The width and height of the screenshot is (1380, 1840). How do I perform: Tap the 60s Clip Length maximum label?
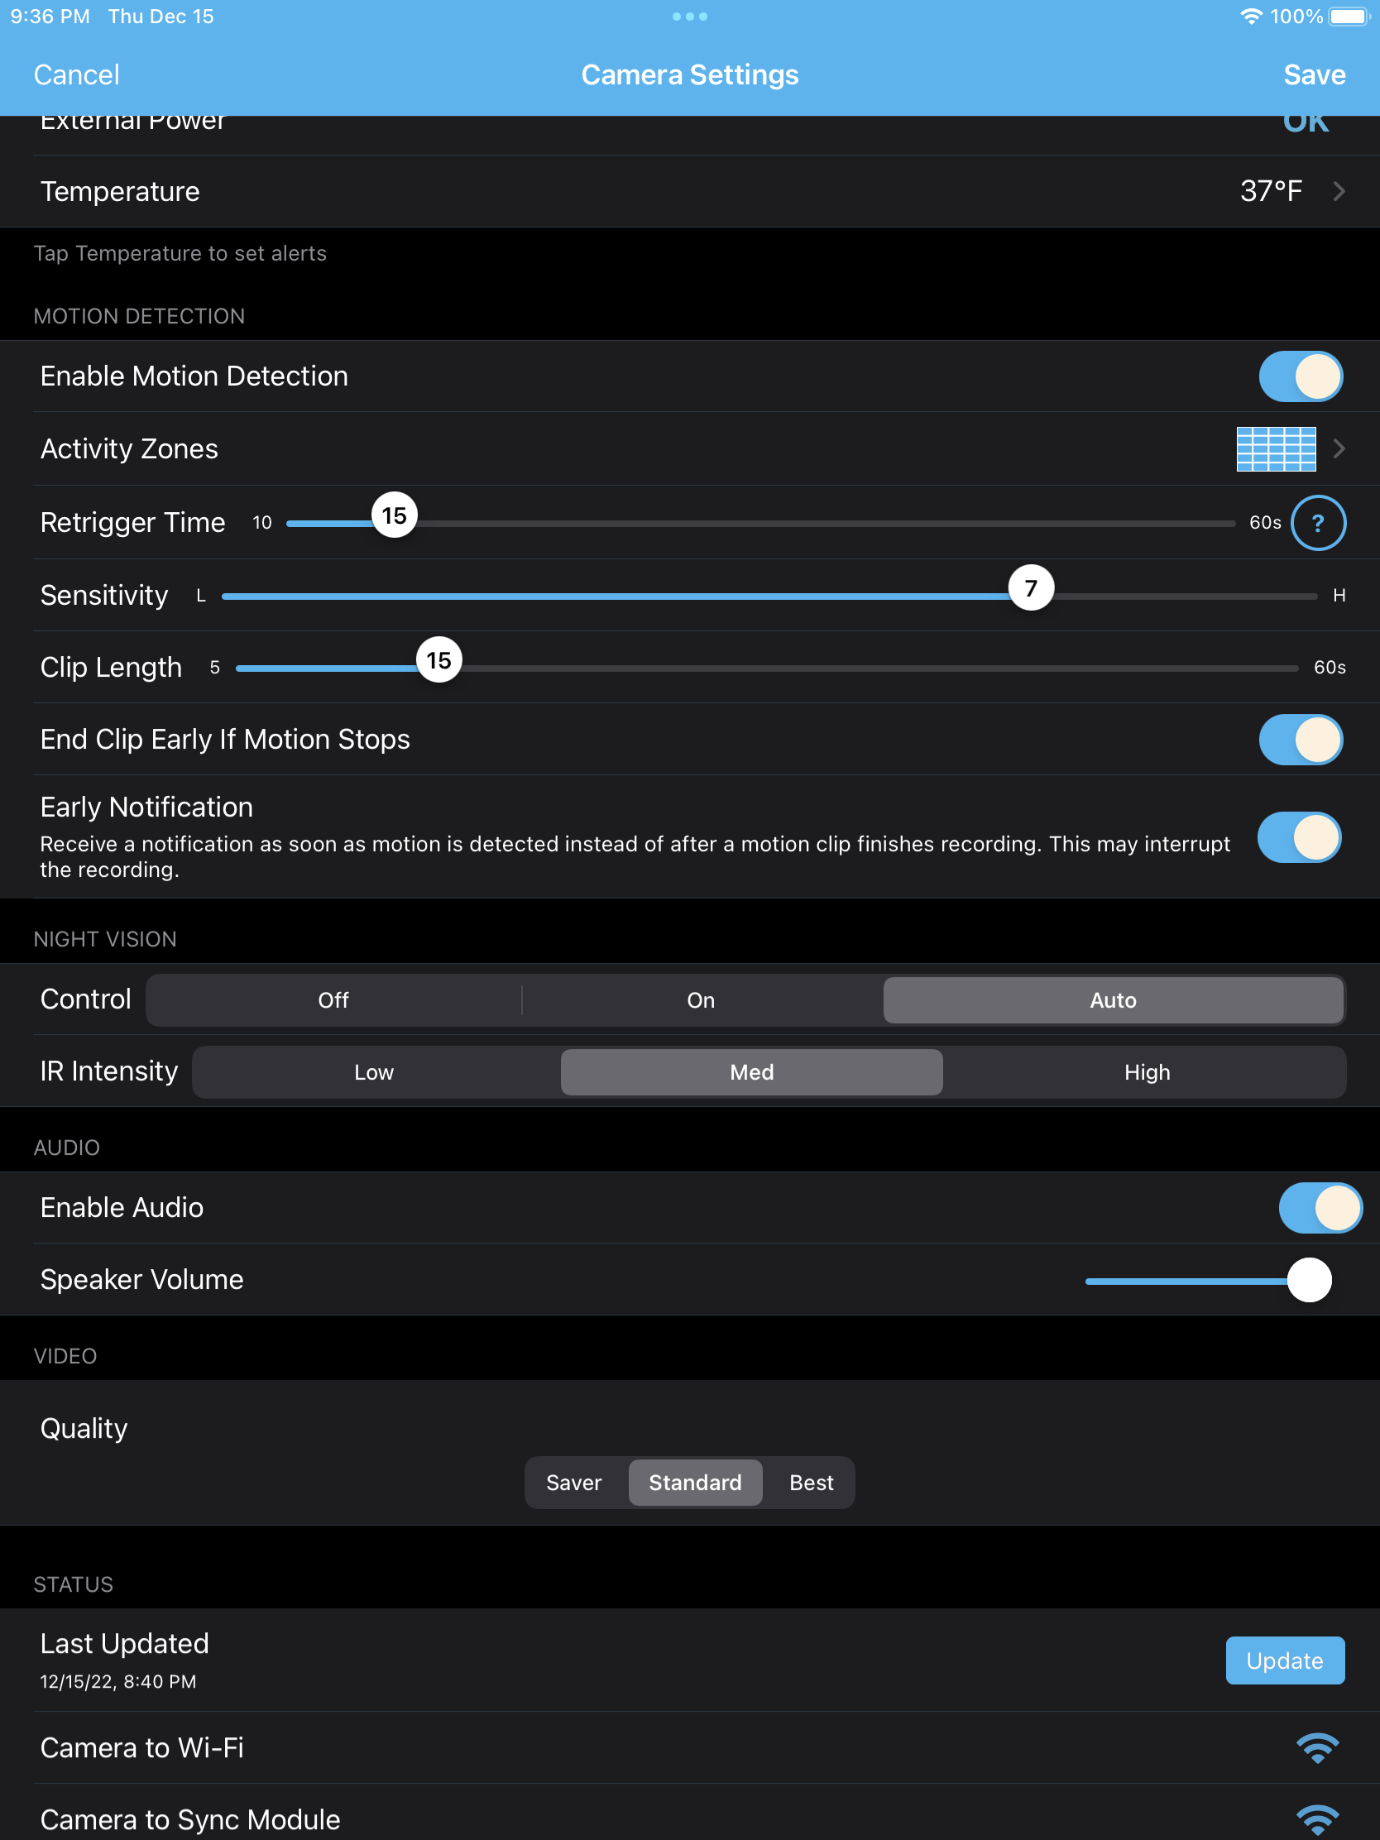[1330, 667]
